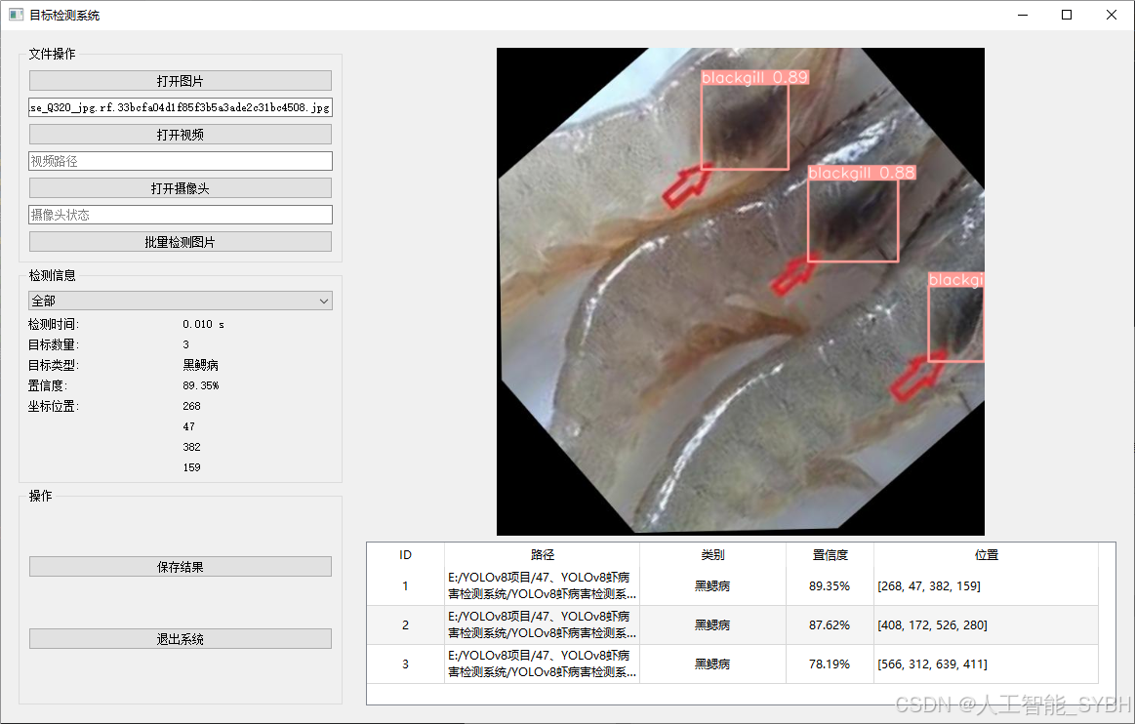Select the detection result shrimp image
This screenshot has width=1135, height=724.
tap(741, 292)
